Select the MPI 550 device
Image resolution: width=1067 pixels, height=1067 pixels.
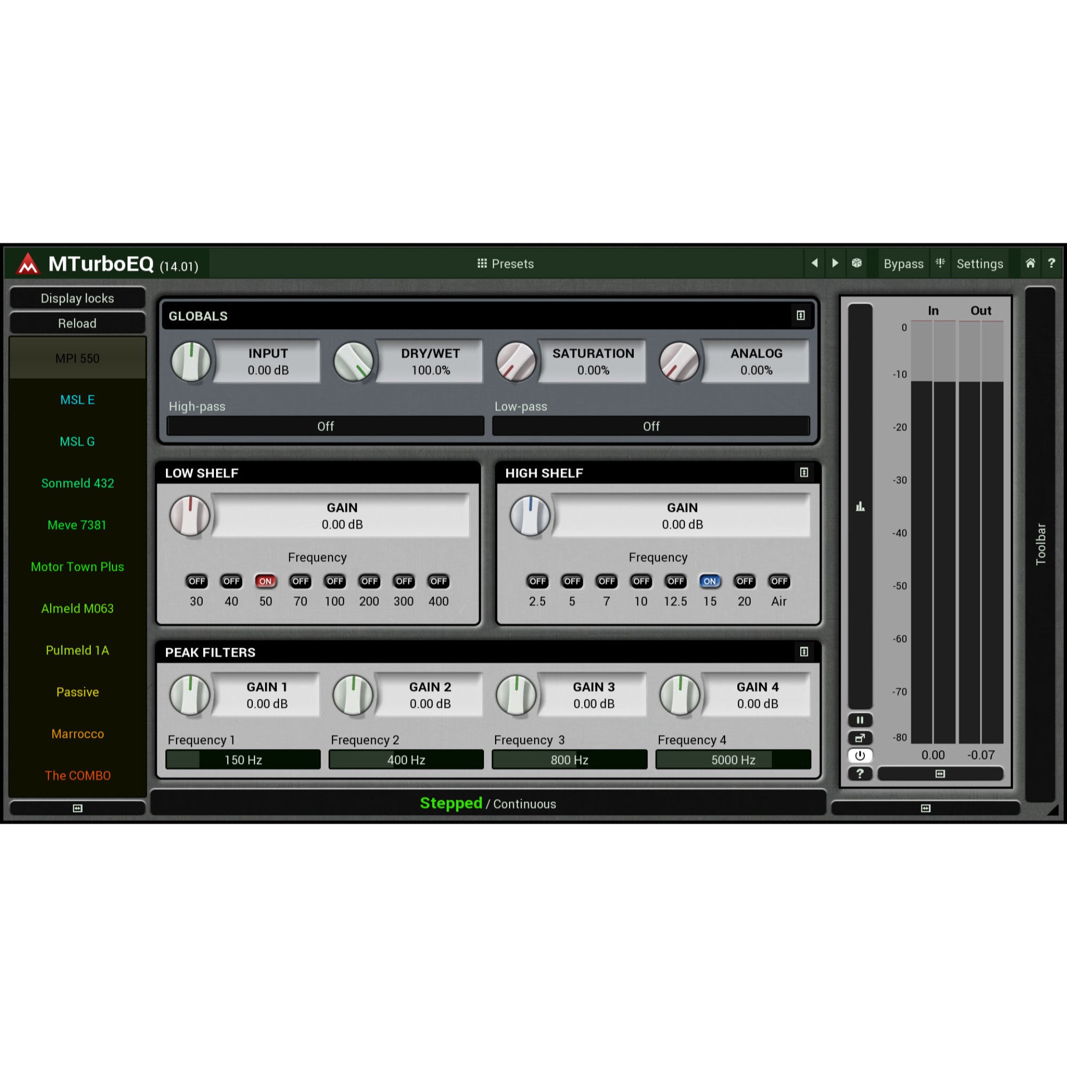coord(77,358)
